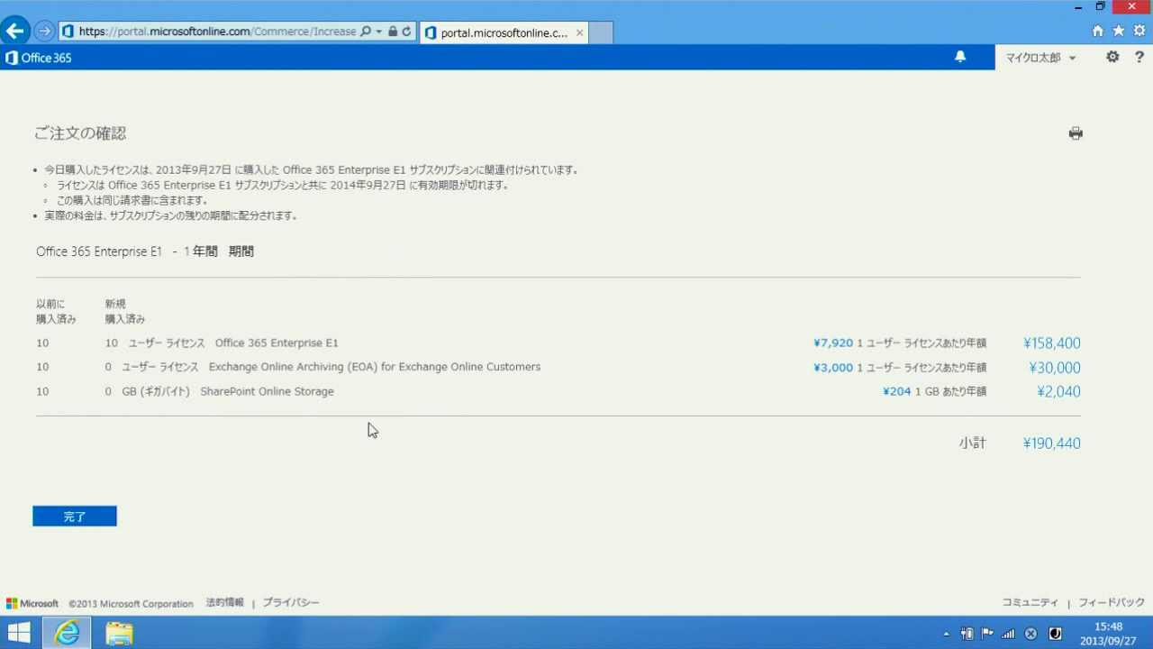Open a new blank browser tab
1153x649 pixels.
click(601, 32)
